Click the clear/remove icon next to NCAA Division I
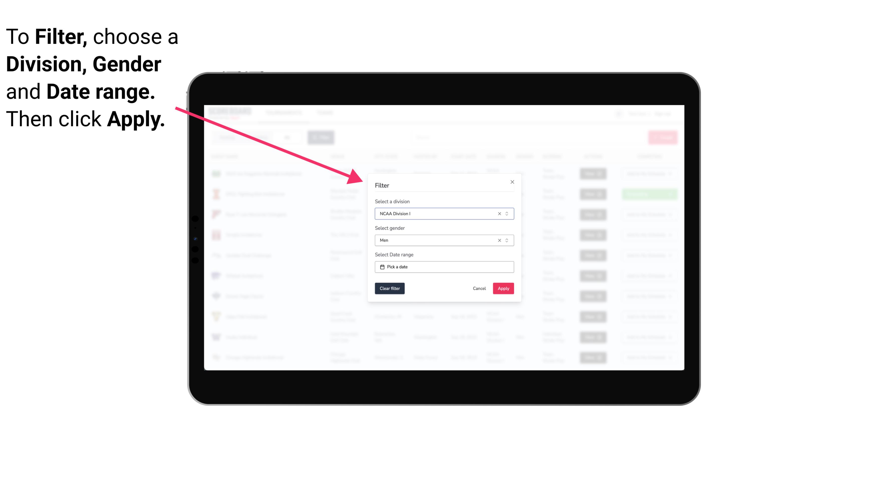This screenshot has width=887, height=477. [499, 213]
